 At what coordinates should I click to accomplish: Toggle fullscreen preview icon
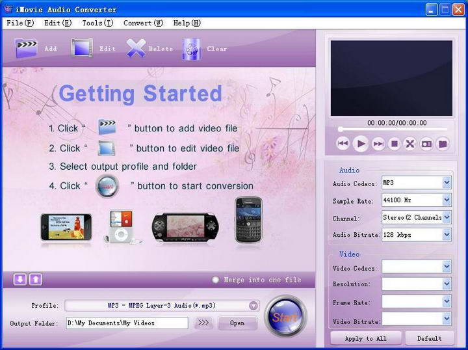point(410,144)
